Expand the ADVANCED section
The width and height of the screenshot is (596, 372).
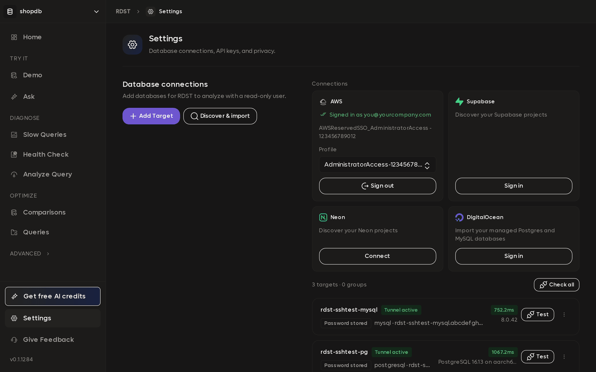coord(30,254)
